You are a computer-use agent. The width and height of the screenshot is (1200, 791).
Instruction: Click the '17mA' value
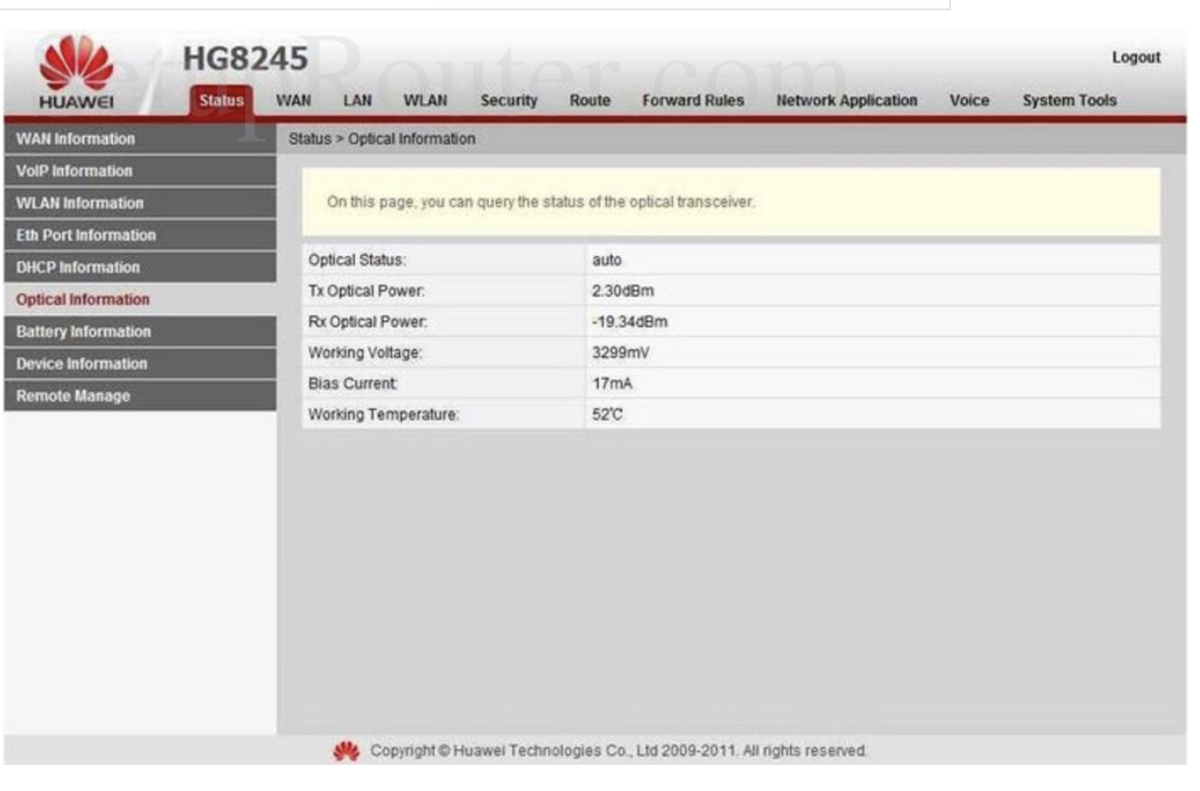(611, 384)
